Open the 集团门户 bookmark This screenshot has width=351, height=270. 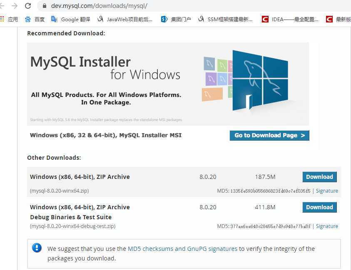click(x=176, y=20)
